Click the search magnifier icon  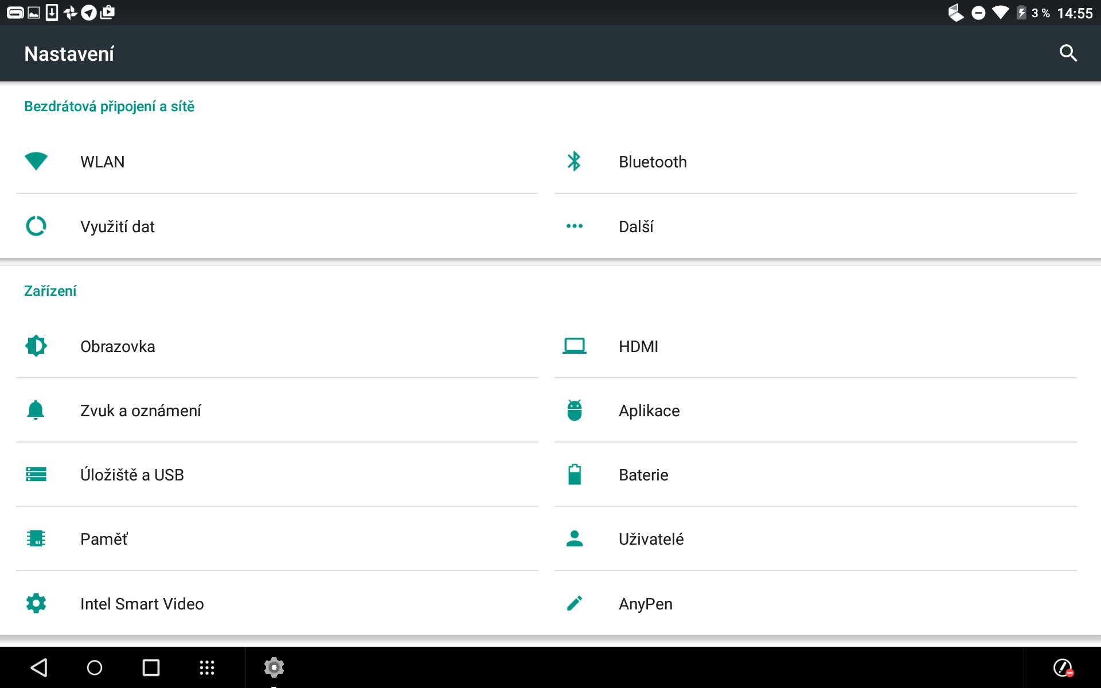tap(1068, 53)
